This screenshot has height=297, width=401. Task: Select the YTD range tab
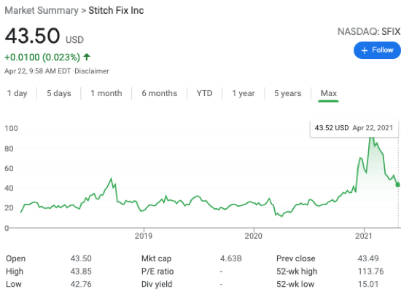204,93
